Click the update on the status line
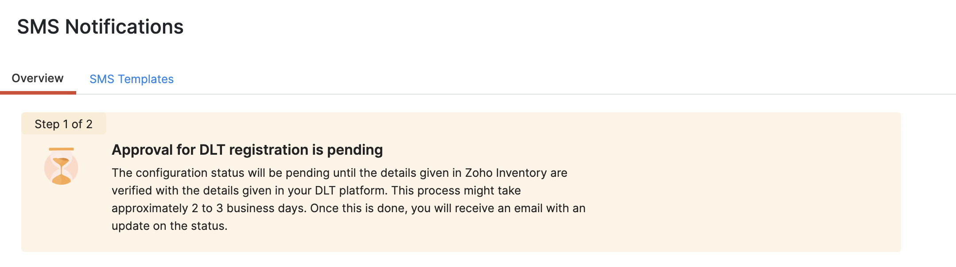The width and height of the screenshot is (956, 267). click(169, 226)
